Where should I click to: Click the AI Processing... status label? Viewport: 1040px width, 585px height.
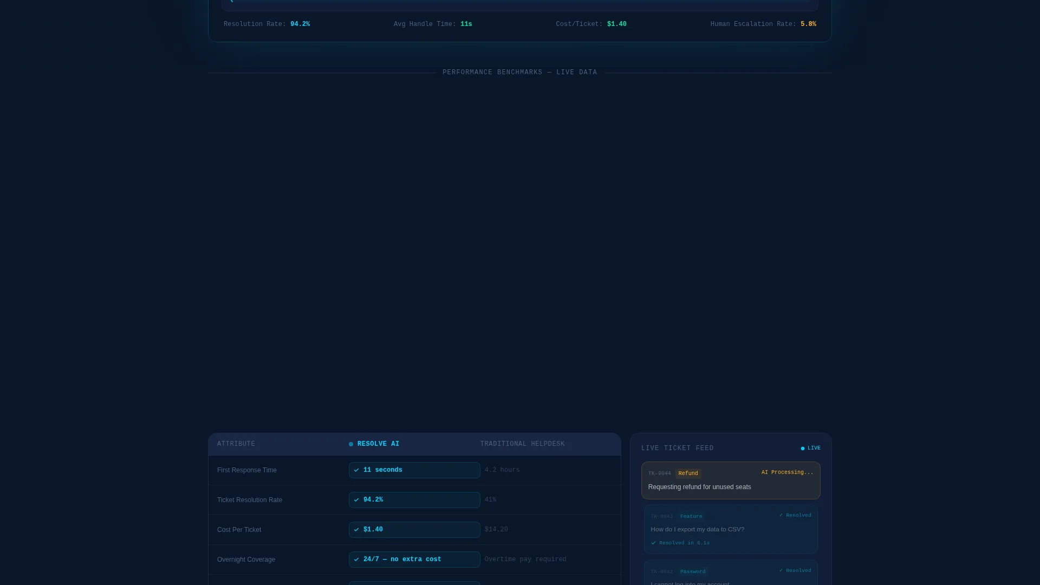coord(787,473)
